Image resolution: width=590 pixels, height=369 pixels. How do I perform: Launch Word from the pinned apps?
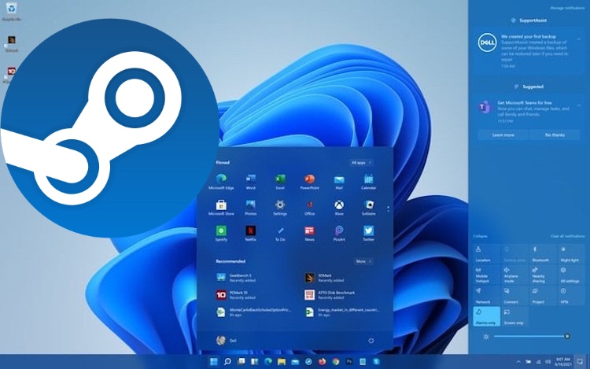tap(251, 182)
